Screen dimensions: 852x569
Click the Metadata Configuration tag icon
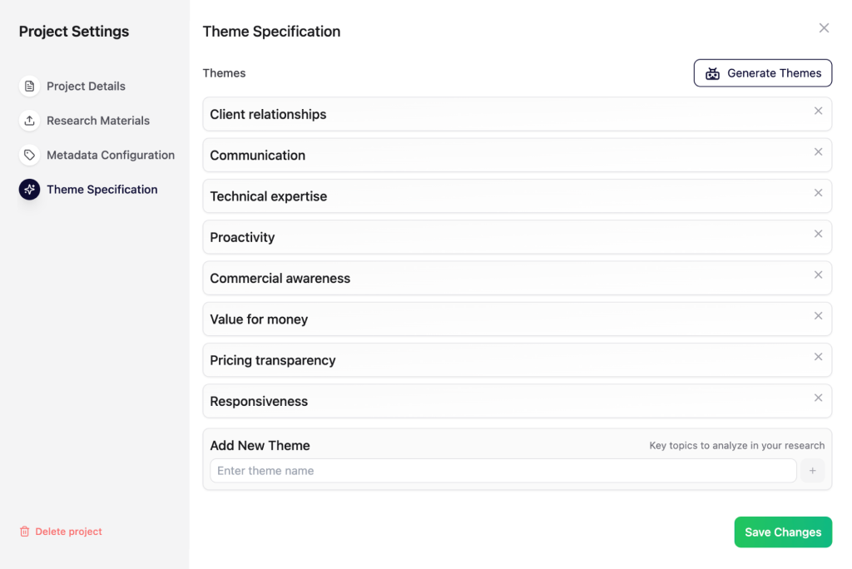pos(30,155)
